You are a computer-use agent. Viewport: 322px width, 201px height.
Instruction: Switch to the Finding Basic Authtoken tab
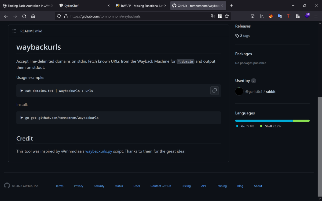click(28, 6)
